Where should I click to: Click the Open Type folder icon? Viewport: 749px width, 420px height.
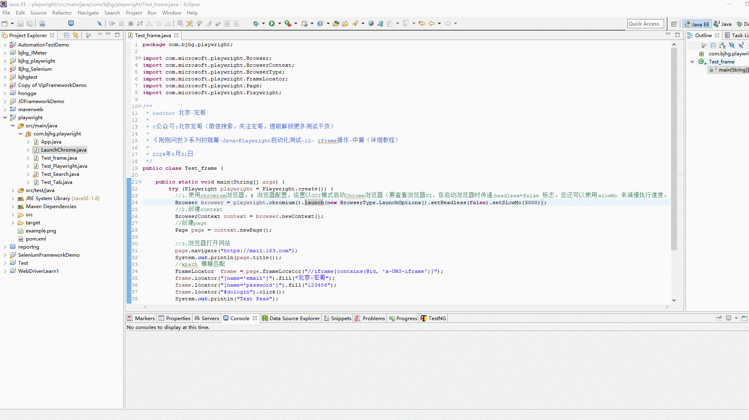point(336,23)
